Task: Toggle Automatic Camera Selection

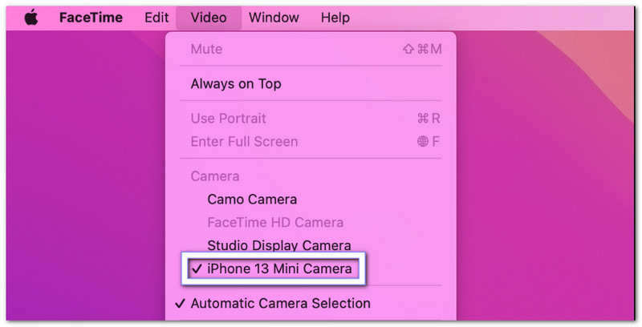Action: tap(280, 304)
